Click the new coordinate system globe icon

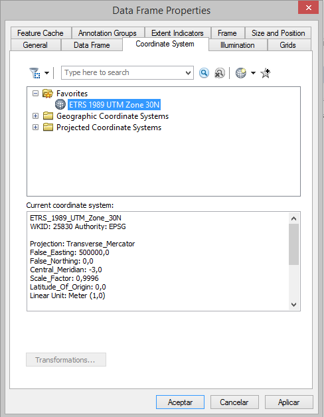coord(241,73)
